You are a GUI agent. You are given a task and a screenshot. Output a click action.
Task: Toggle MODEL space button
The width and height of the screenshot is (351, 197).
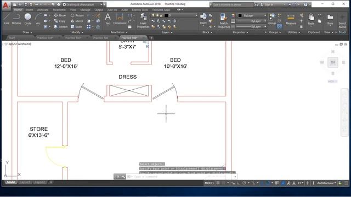point(210,183)
